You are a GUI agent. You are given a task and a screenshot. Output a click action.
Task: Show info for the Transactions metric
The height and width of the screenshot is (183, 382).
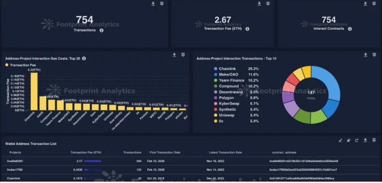(101, 31)
